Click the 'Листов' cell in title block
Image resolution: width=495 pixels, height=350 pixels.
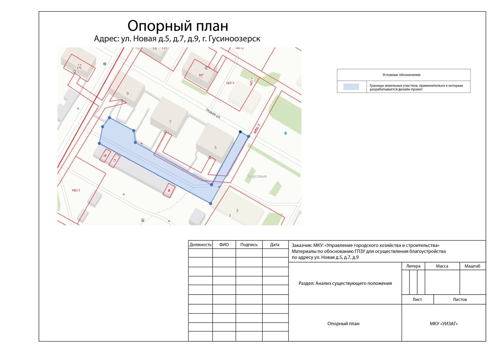pyautogui.click(x=460, y=300)
